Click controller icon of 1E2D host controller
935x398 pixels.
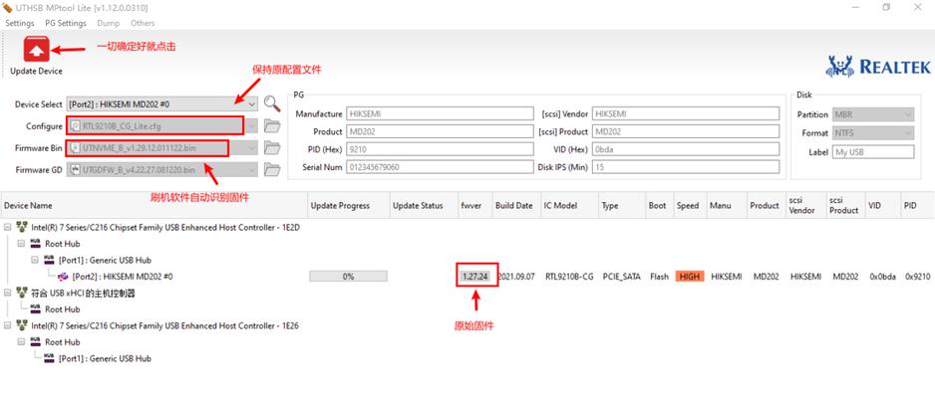pos(22,227)
